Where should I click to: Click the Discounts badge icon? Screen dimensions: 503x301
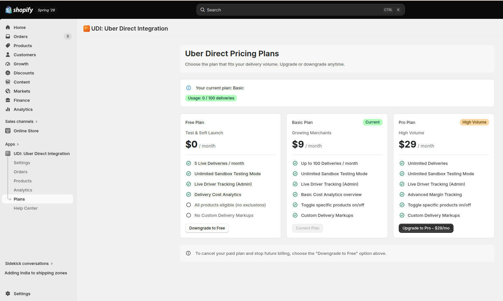[8, 73]
